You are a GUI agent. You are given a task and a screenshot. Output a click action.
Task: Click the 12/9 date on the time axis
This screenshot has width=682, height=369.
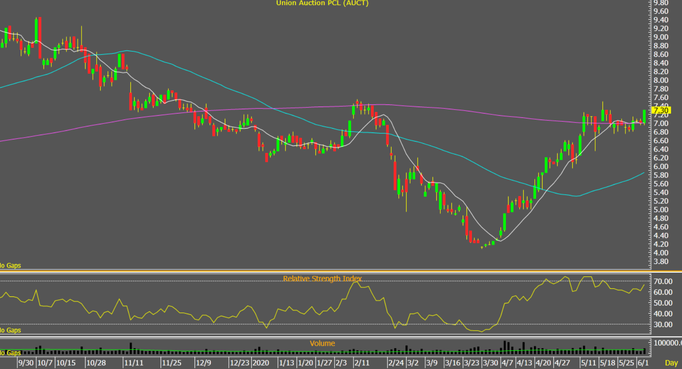[204, 363]
